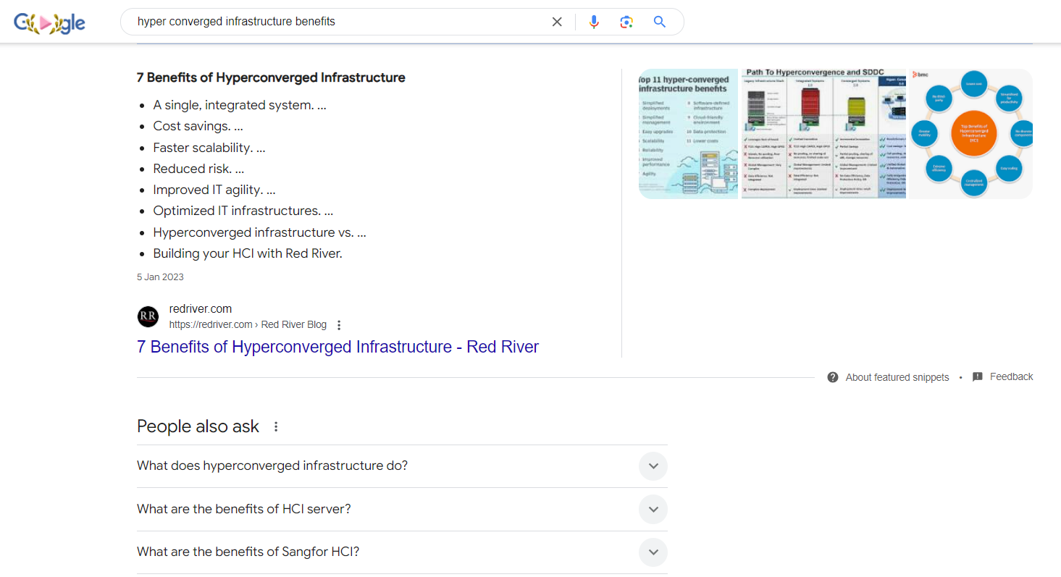Click the date 5 Jan 2023
Screen dimensions: 1061x577
160,277
